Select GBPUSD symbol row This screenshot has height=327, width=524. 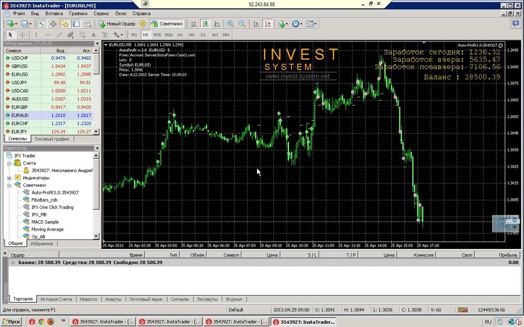click(49, 66)
